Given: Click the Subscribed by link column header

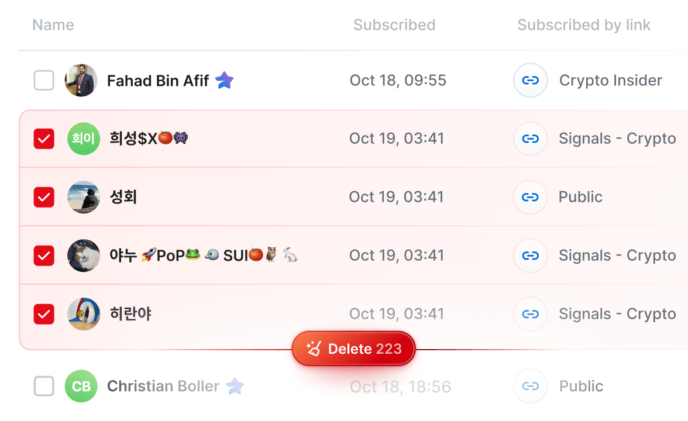Looking at the screenshot, I should click(x=583, y=25).
